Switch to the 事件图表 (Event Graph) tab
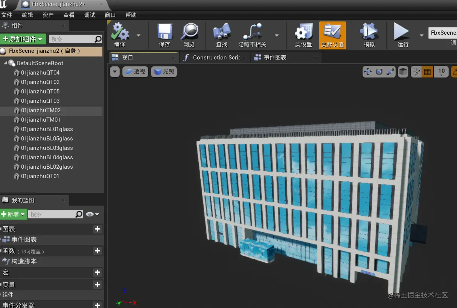457x308 pixels. click(275, 58)
